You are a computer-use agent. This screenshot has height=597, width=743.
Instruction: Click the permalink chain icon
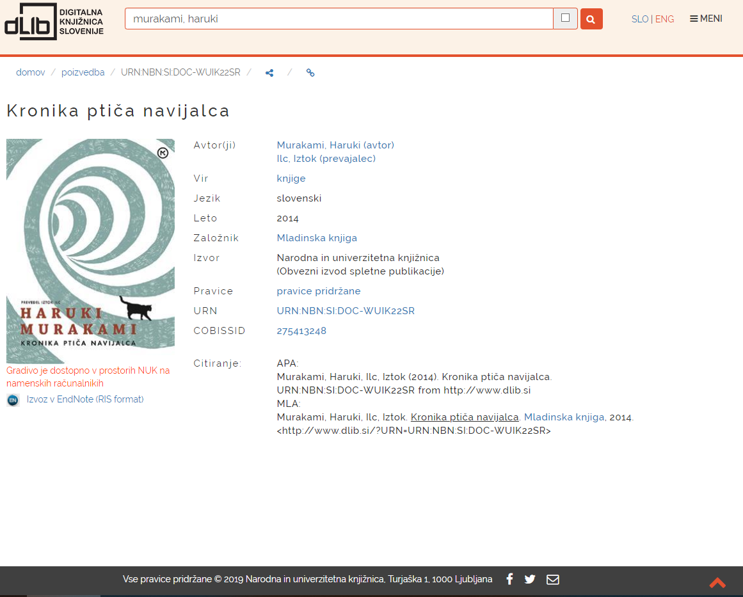point(310,72)
